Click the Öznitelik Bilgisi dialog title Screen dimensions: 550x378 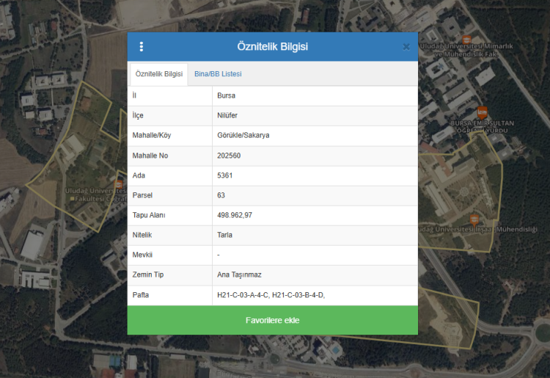point(272,47)
